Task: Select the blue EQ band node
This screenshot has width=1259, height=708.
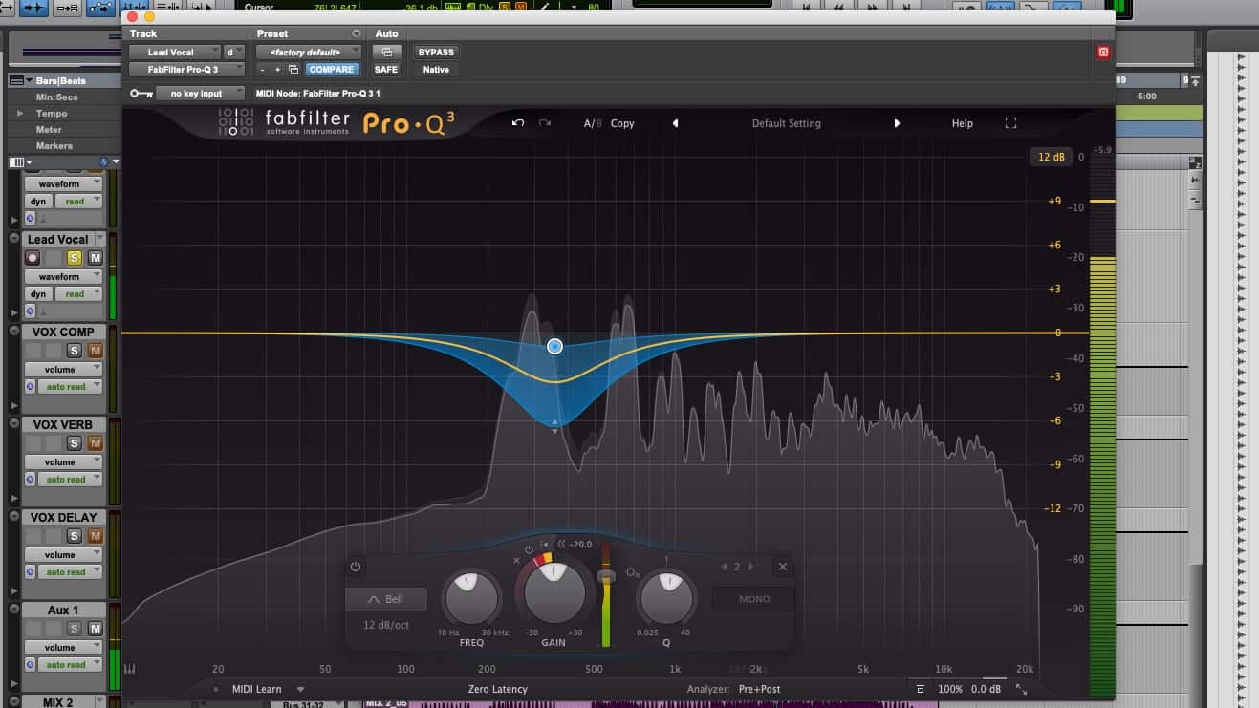Action: [x=555, y=346]
